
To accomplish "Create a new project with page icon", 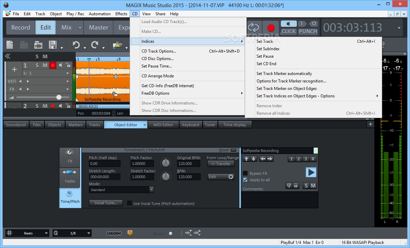I will tap(10, 45).
